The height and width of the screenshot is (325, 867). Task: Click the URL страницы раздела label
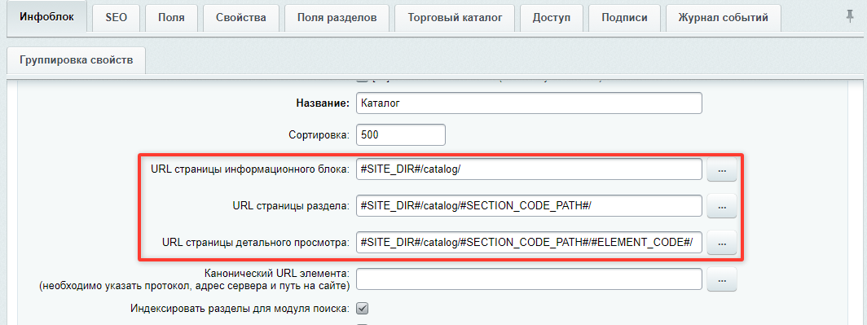point(292,206)
